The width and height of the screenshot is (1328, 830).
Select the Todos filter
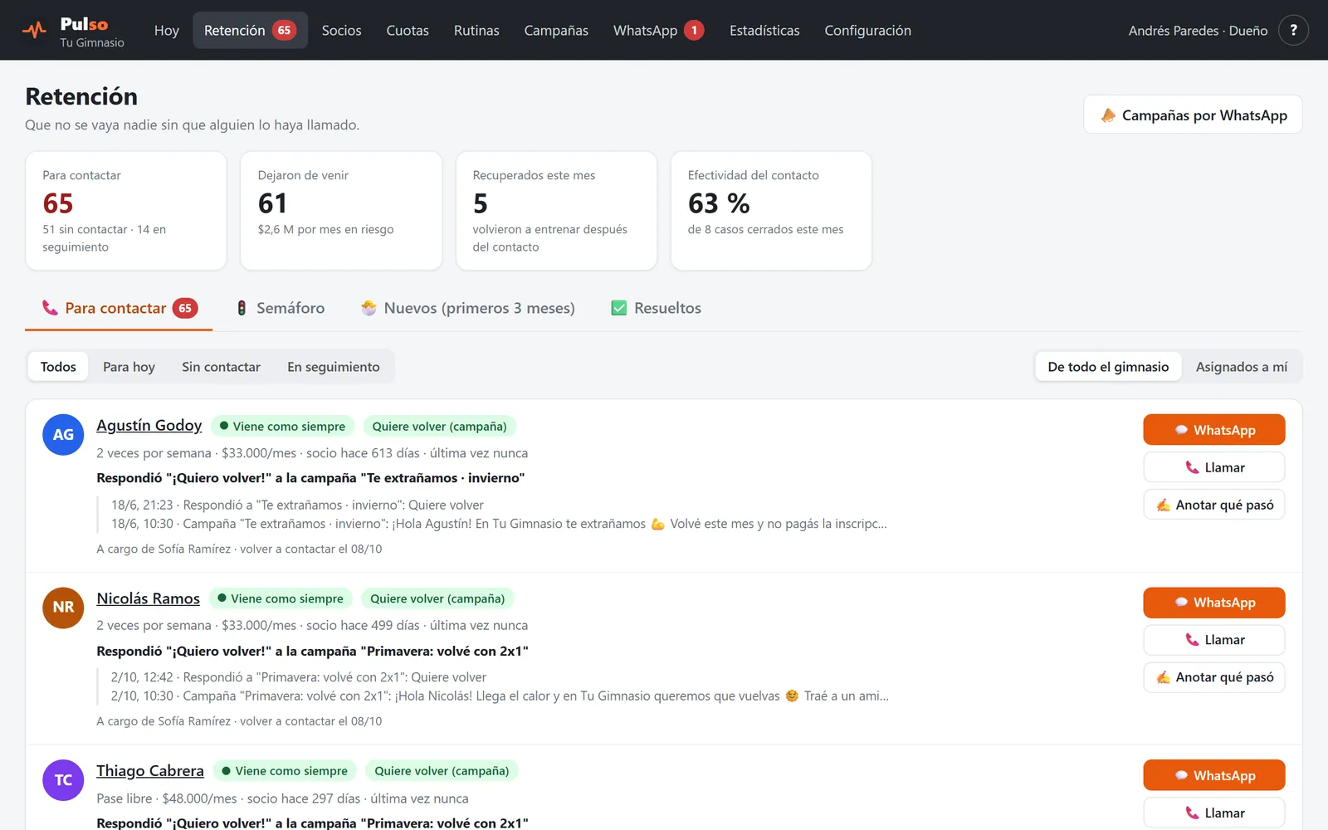58,366
